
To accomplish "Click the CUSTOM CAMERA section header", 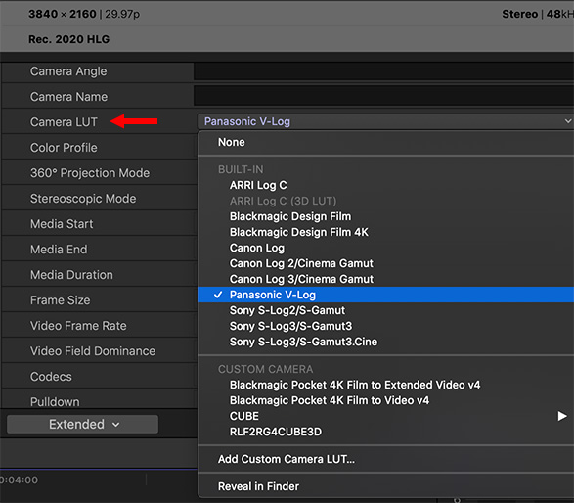I will [x=265, y=369].
